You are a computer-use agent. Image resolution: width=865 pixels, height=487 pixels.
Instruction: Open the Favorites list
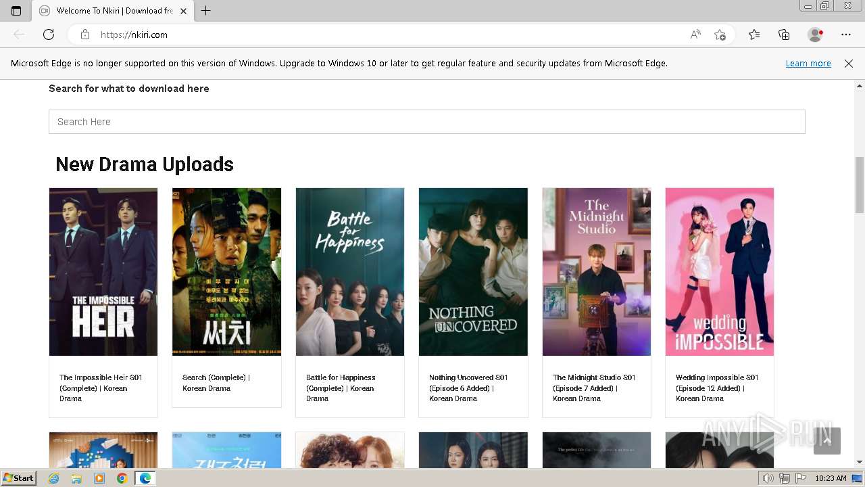[x=754, y=34]
